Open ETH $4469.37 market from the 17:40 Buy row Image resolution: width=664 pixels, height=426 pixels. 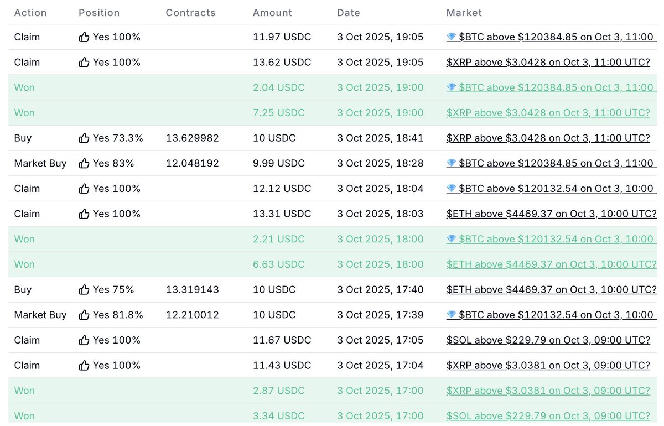click(x=552, y=290)
